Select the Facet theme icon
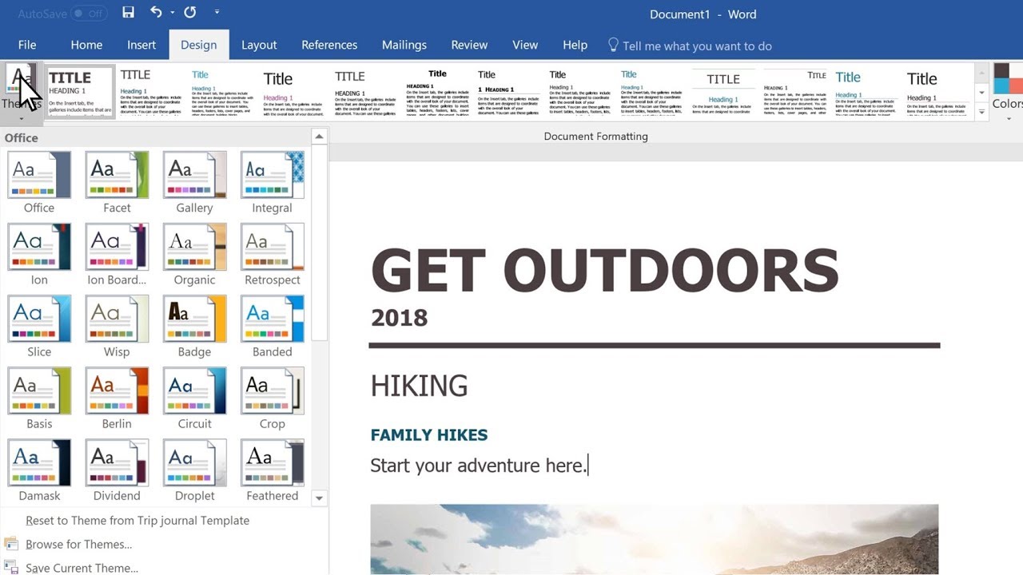 click(x=117, y=175)
